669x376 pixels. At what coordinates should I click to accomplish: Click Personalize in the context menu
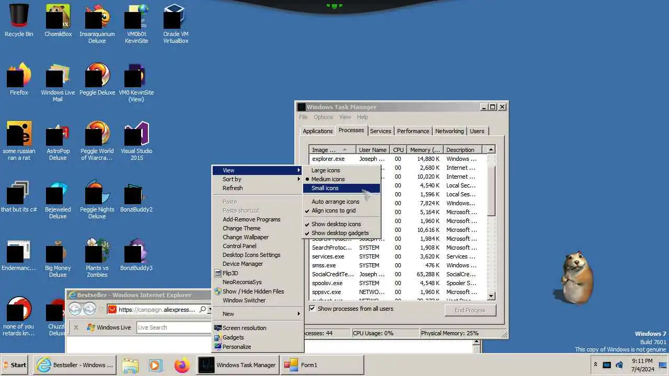tap(258, 347)
